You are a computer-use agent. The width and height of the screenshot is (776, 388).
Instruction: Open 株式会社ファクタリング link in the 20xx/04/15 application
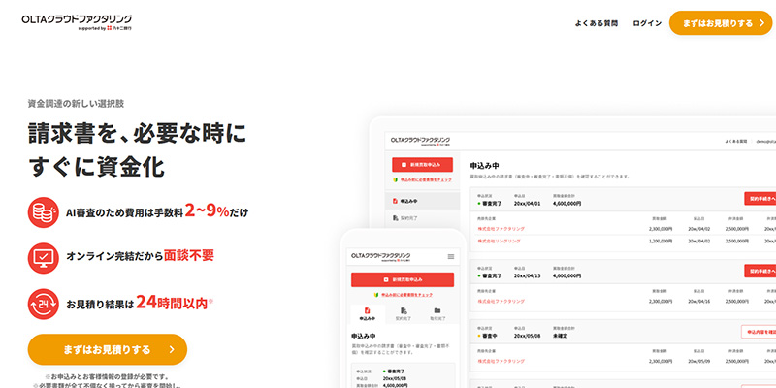501,302
